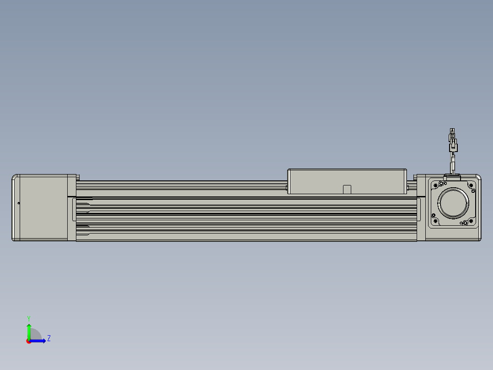The width and height of the screenshot is (493, 370).
Task: Select the top-right screw hole of motor flange
Action: (471, 185)
